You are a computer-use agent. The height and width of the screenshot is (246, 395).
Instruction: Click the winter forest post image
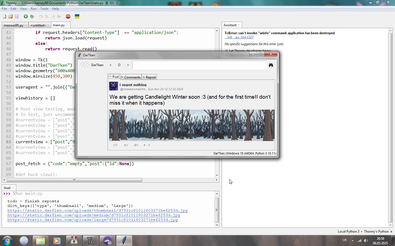click(192, 125)
